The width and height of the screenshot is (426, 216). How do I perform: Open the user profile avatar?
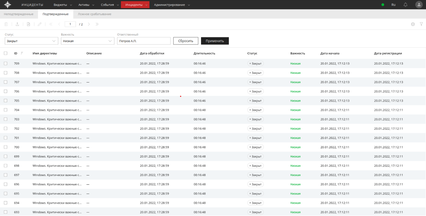[419, 5]
